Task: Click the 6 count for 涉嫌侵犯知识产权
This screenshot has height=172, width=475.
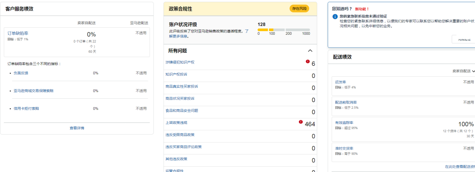Action: [x=313, y=64]
